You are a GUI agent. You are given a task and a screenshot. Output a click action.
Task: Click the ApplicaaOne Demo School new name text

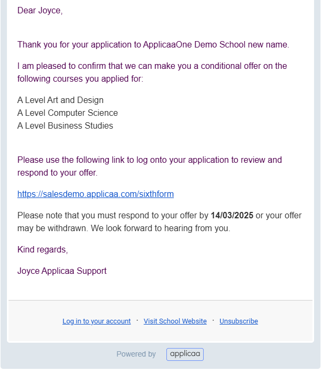[216, 44]
